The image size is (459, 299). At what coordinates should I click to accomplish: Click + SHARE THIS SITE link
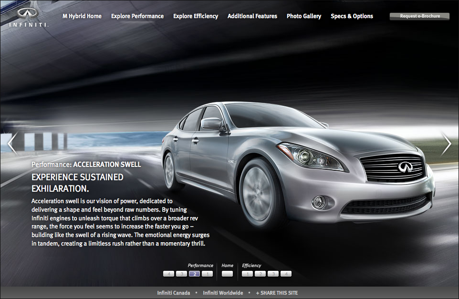point(277,293)
